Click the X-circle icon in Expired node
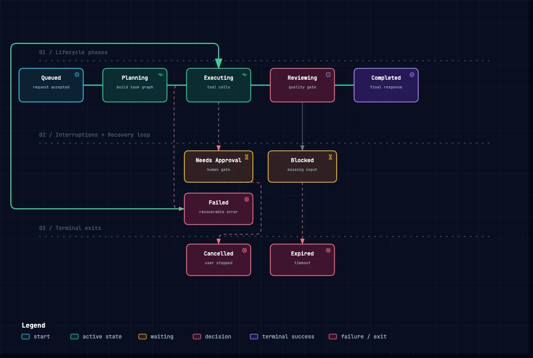Image resolution: width=533 pixels, height=358 pixels. click(328, 250)
